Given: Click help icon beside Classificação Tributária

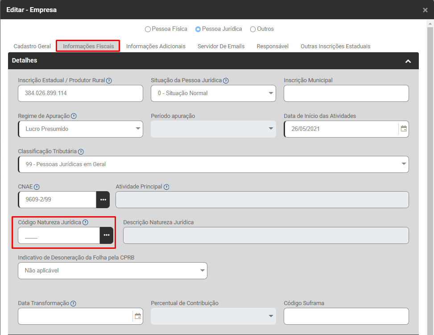Looking at the screenshot, I should (x=81, y=152).
